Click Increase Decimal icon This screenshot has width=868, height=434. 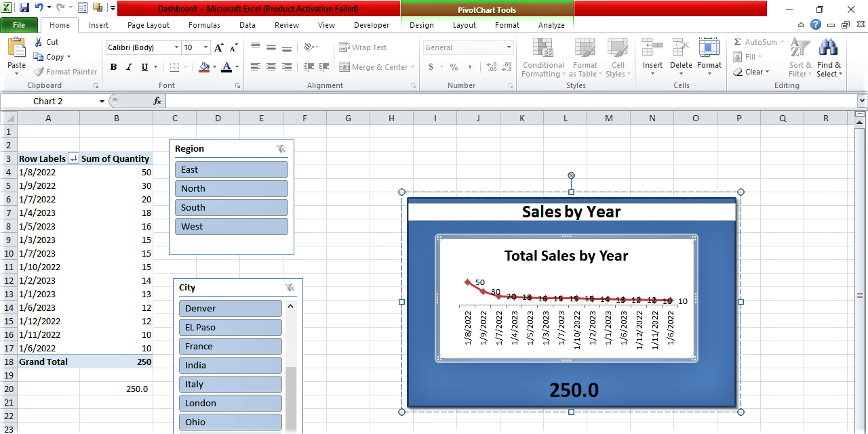click(492, 67)
